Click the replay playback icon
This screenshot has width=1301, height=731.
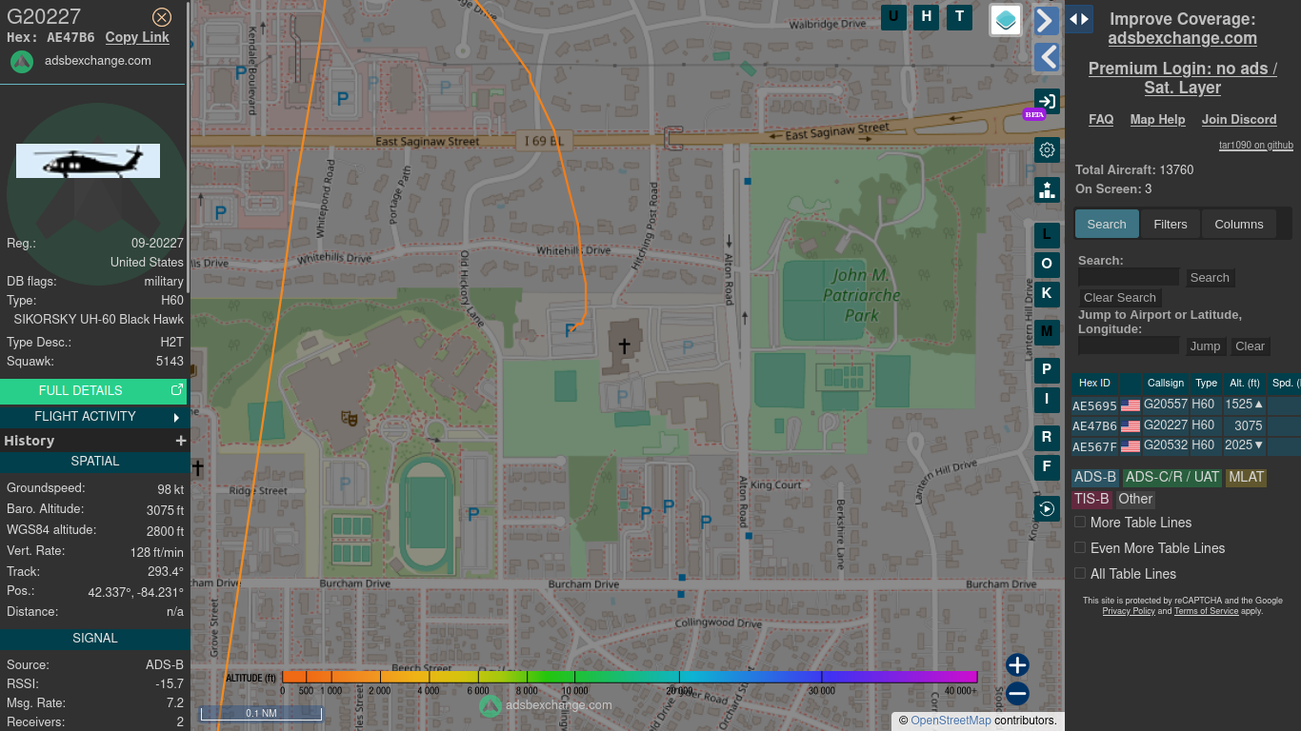pos(1047,508)
